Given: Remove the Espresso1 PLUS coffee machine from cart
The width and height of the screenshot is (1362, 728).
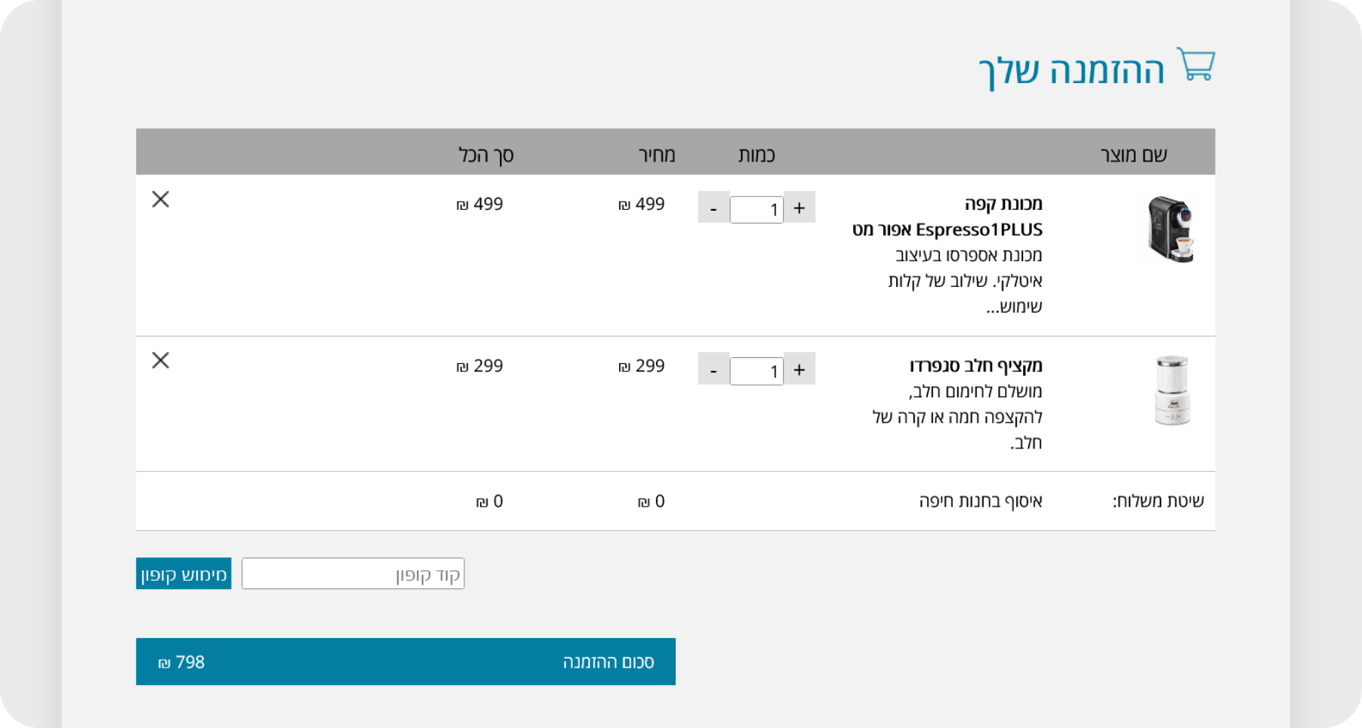Looking at the screenshot, I should point(160,200).
